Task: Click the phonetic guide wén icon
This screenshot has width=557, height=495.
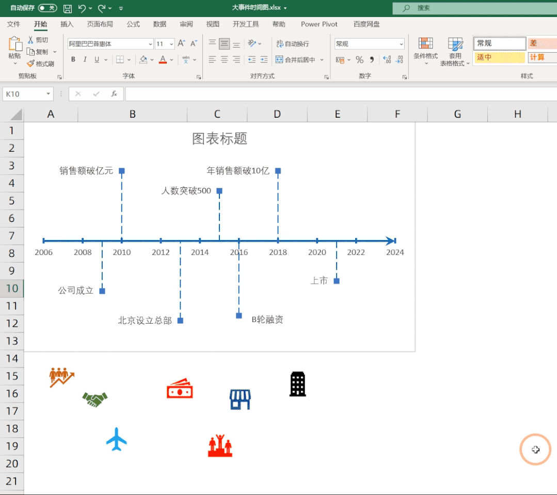Action: (x=185, y=59)
